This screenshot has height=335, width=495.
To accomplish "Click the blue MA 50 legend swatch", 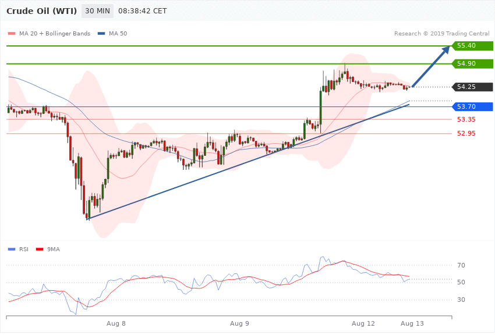I will (101, 33).
